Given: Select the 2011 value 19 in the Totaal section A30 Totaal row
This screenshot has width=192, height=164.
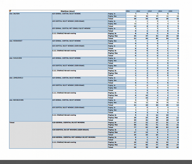Looking at the screenshot, I should [135, 135].
